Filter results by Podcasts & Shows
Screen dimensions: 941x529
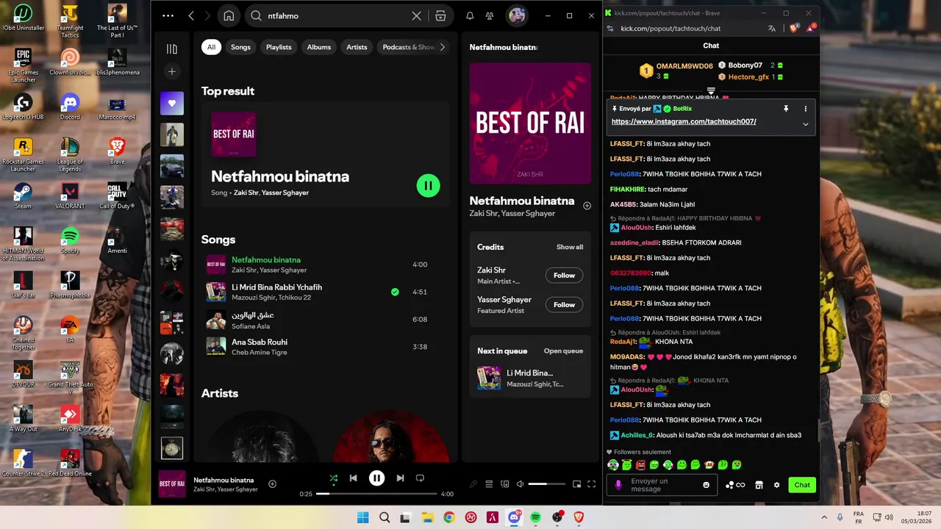(x=409, y=47)
